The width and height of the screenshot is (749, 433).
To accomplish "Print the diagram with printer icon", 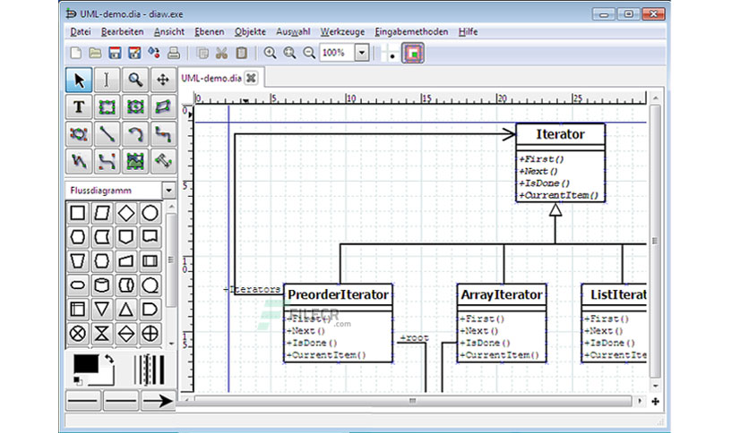I will (x=174, y=53).
